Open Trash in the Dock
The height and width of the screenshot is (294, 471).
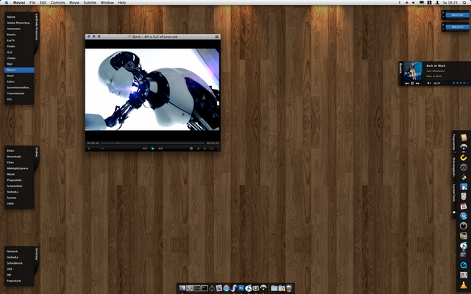289,288
